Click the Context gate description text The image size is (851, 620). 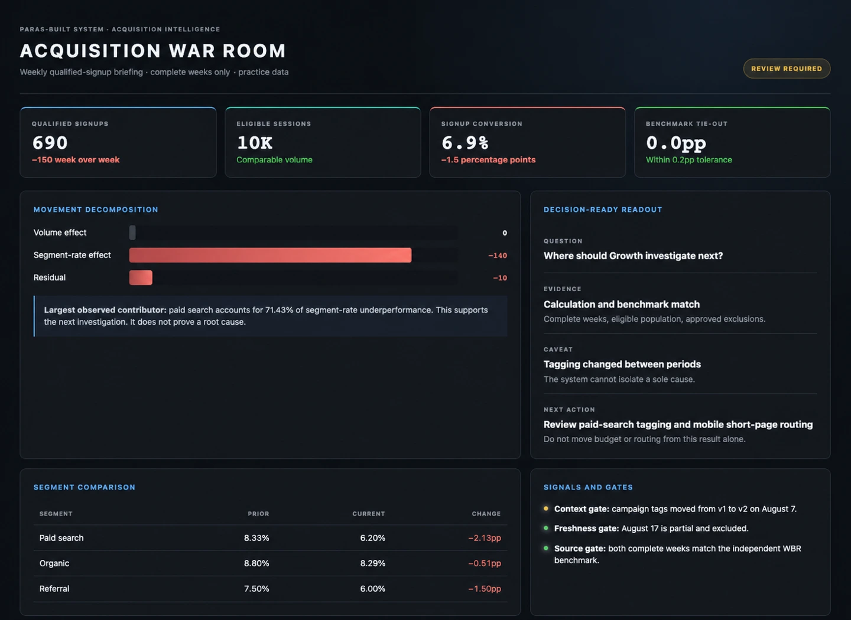675,509
